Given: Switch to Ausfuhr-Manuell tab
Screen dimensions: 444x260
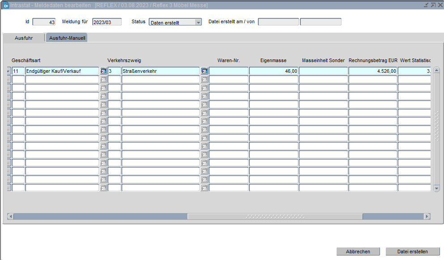Looking at the screenshot, I should tap(68, 38).
